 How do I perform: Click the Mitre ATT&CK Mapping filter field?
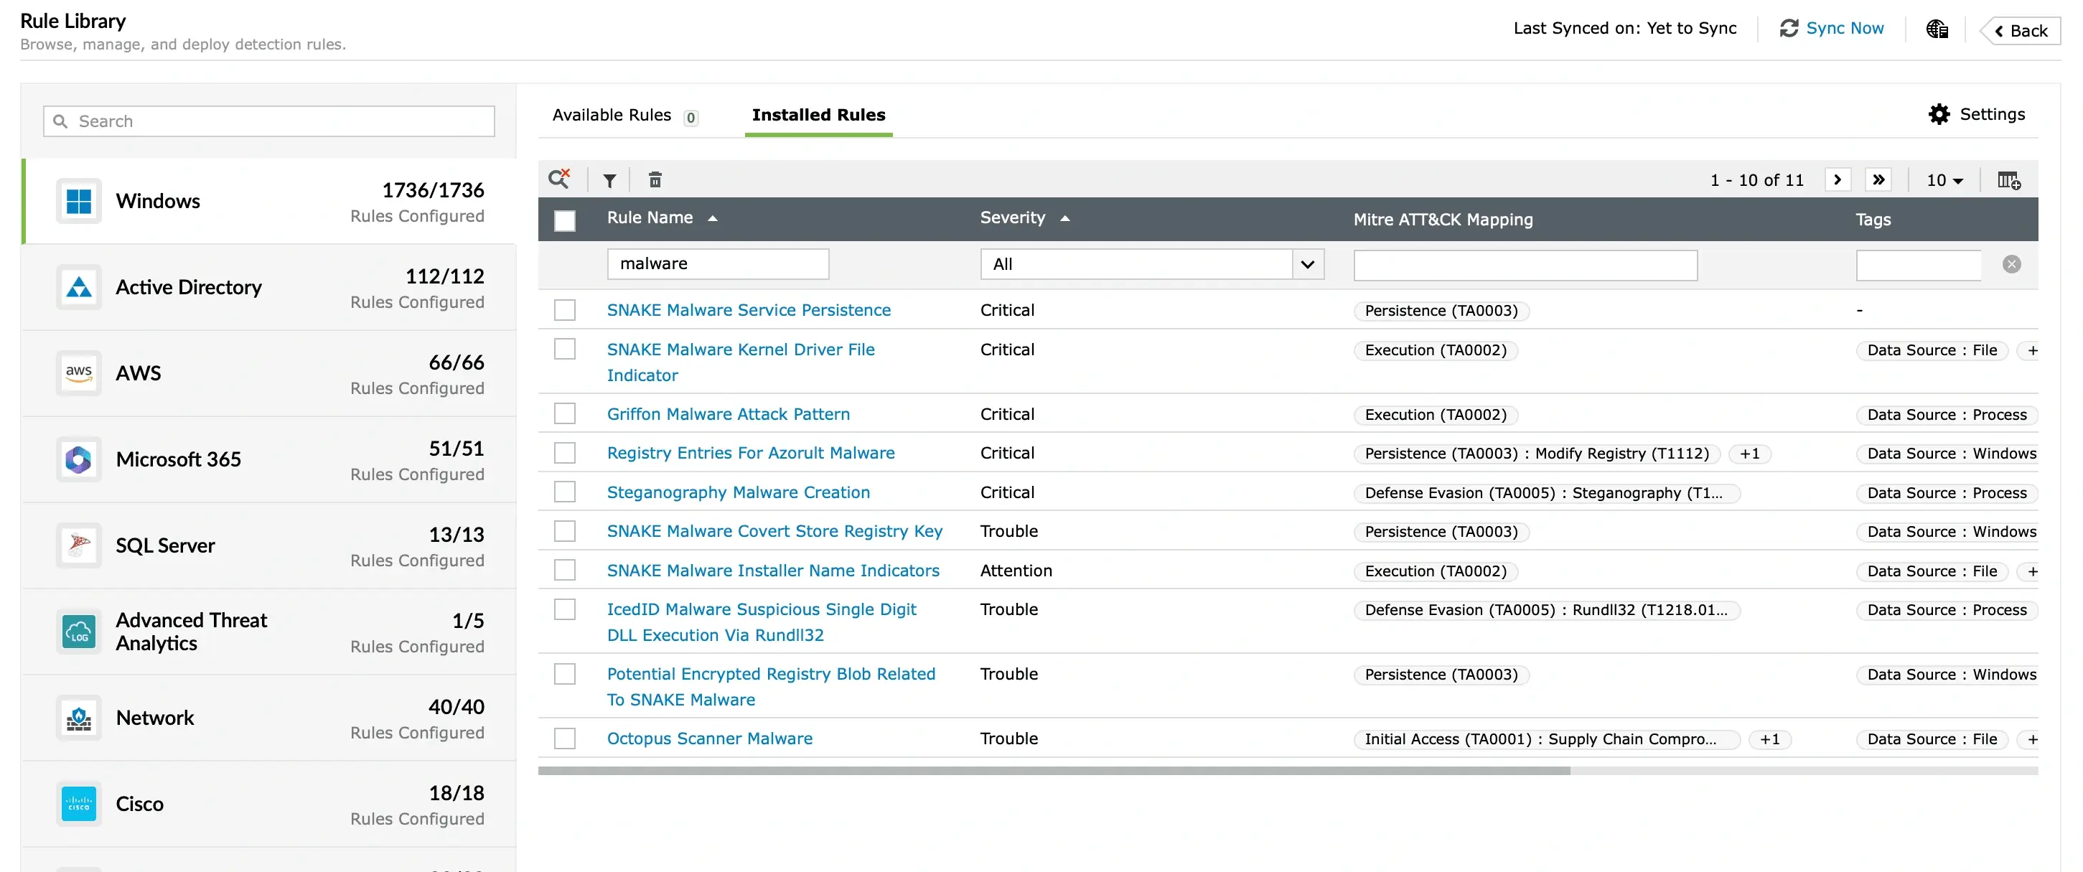pyautogui.click(x=1525, y=265)
